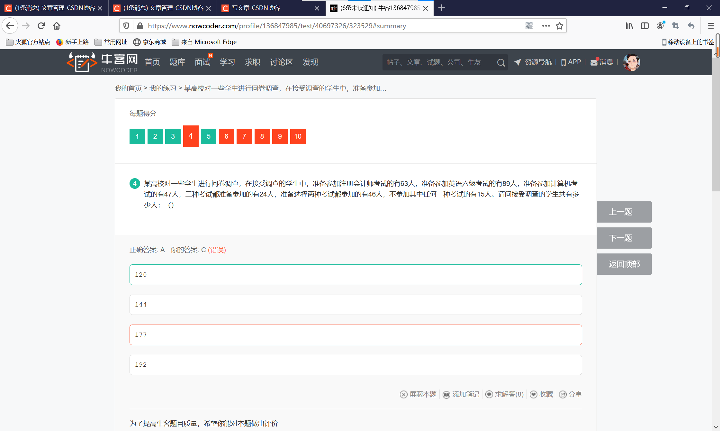The height and width of the screenshot is (431, 720).
Task: Open 求职 in Nowcoder navigation
Action: (x=253, y=62)
